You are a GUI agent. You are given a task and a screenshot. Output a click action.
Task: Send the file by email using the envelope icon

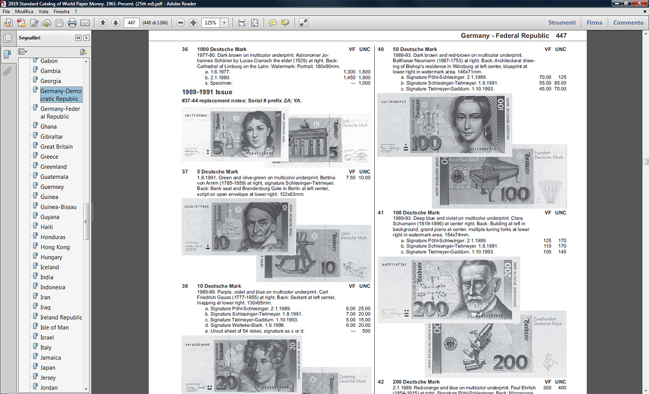85,23
